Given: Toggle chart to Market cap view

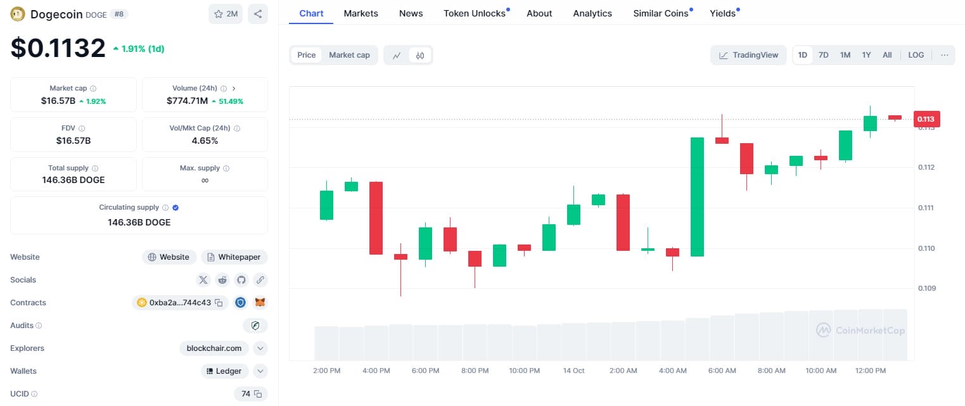Looking at the screenshot, I should coord(349,55).
